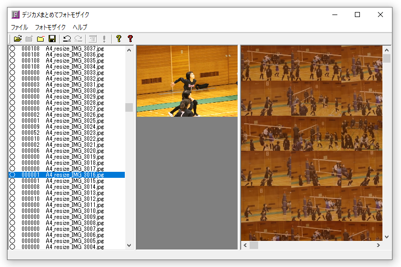Image resolution: width=401 pixels, height=267 pixels.
Task: Click highlighted row A4_resize_IMG_3016.jpg
Action: point(67,175)
